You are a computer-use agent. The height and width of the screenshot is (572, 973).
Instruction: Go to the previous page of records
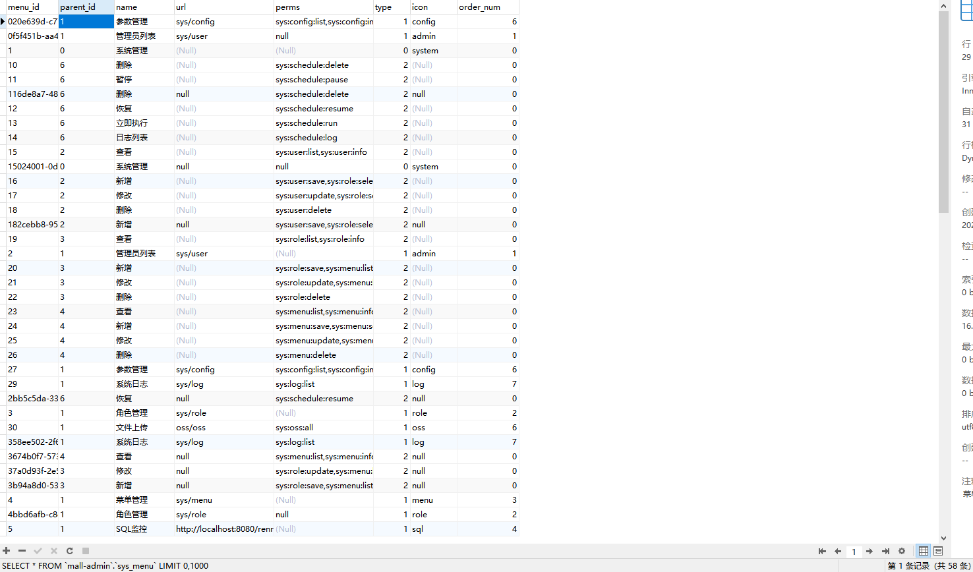[x=838, y=551]
